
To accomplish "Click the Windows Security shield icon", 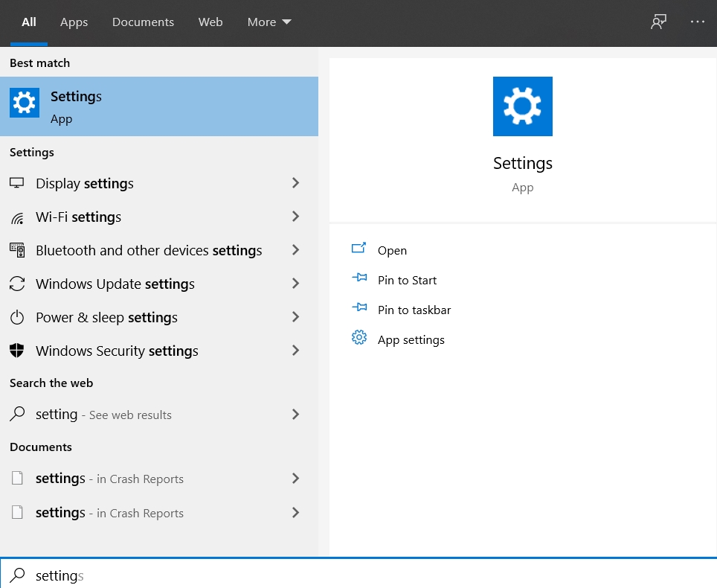I will pyautogui.click(x=17, y=351).
